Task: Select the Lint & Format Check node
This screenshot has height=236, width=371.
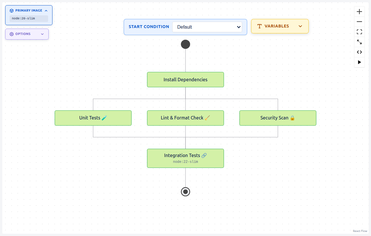Action: tap(185, 118)
